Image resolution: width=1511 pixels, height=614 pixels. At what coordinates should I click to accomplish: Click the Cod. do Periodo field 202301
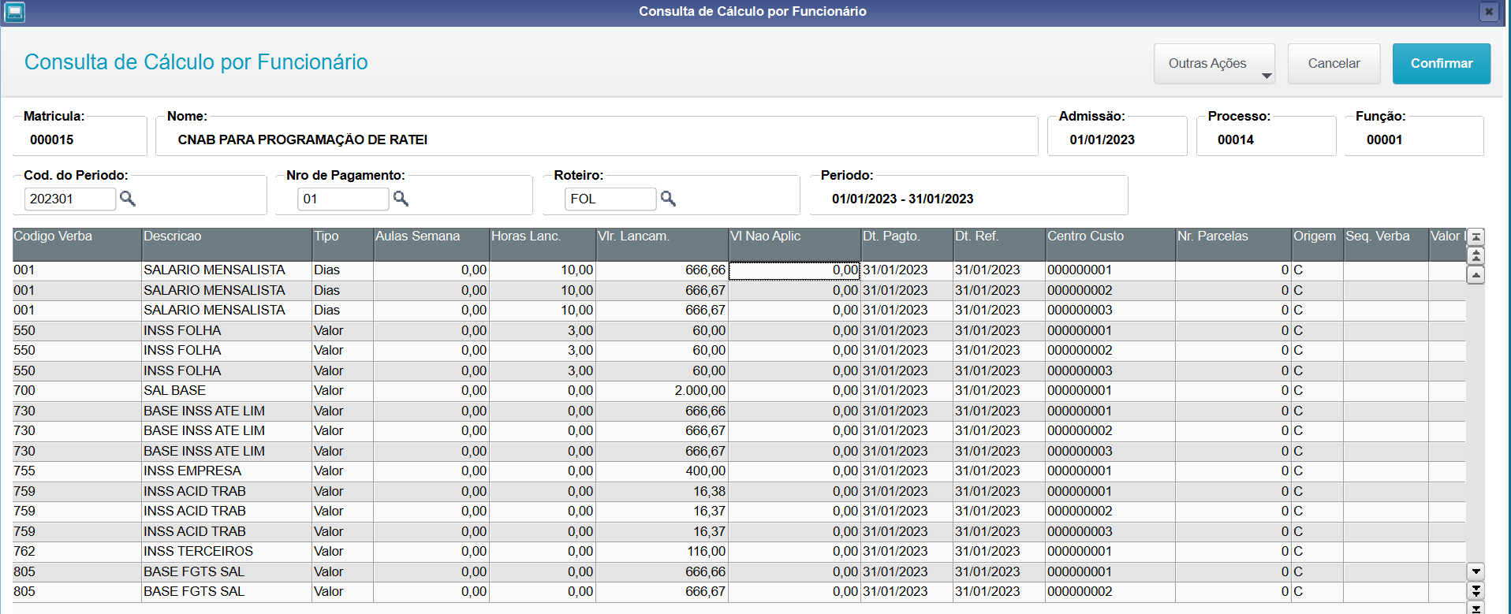tap(69, 199)
